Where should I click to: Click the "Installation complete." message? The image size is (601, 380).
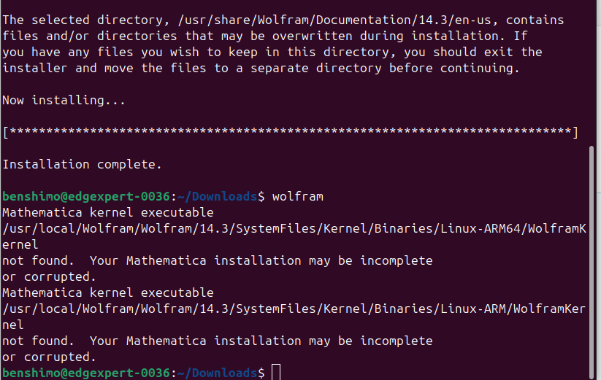[x=82, y=164]
